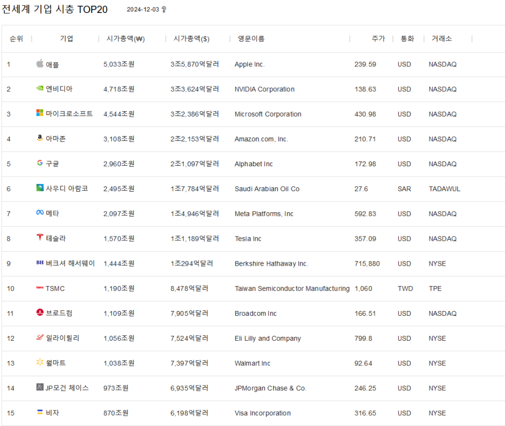Click the Walmart spark logo icon
The image size is (505, 426).
(x=39, y=362)
